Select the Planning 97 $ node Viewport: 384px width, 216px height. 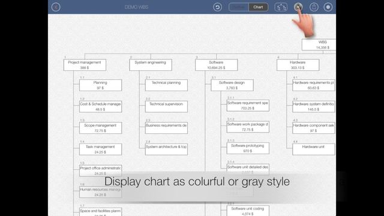click(100, 85)
